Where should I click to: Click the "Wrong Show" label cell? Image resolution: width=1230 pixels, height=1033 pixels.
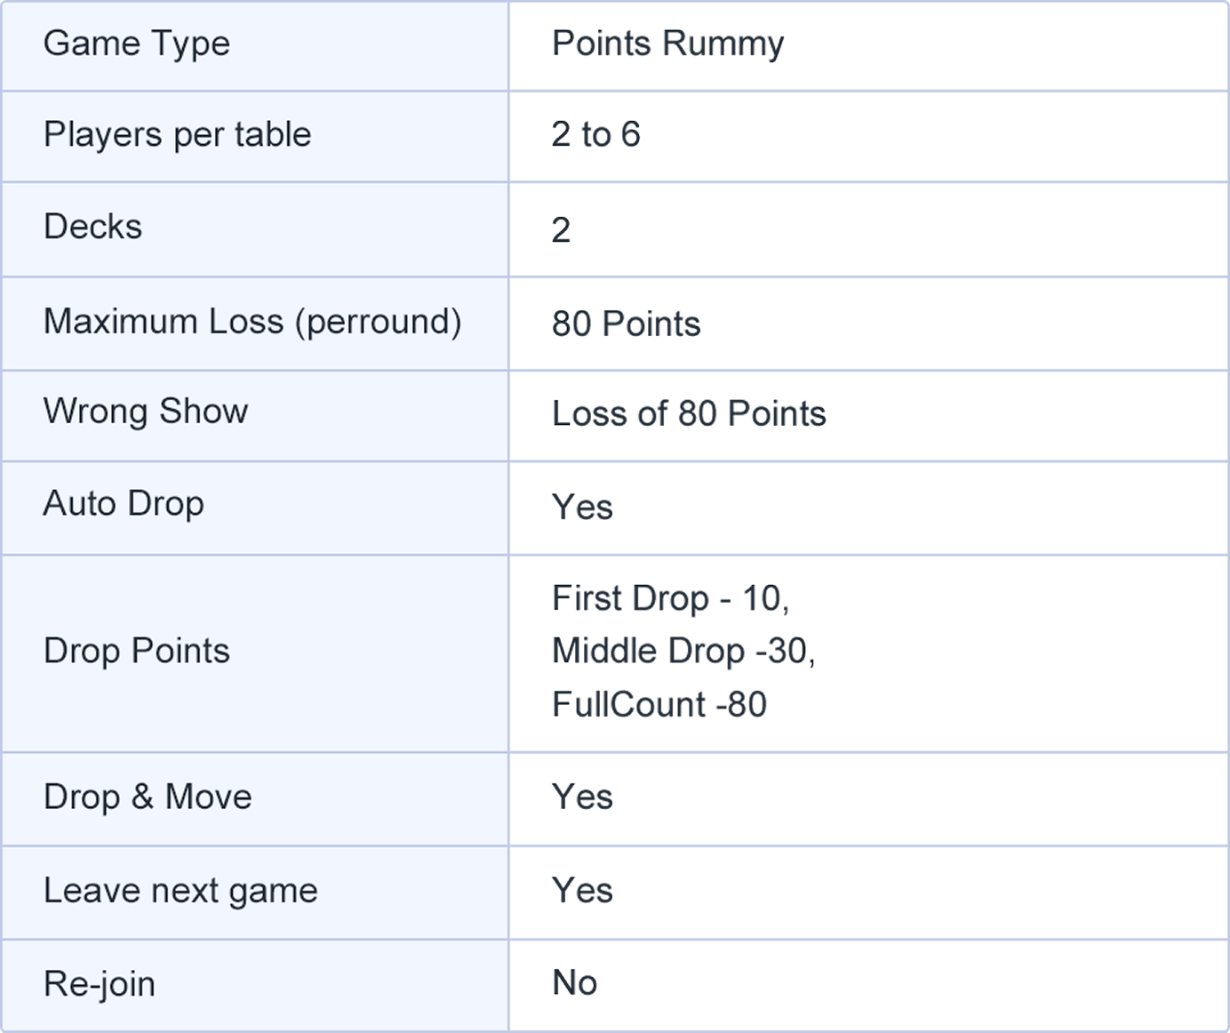click(146, 412)
